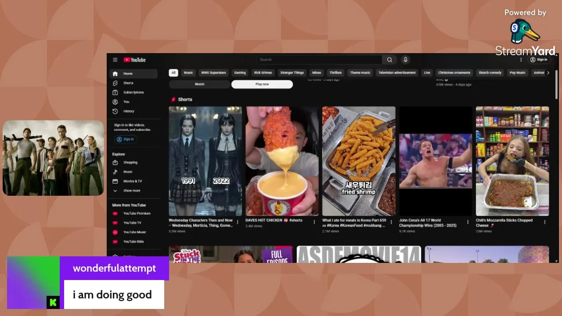Open Movies & TV under Explore
The image size is (562, 316).
(133, 181)
